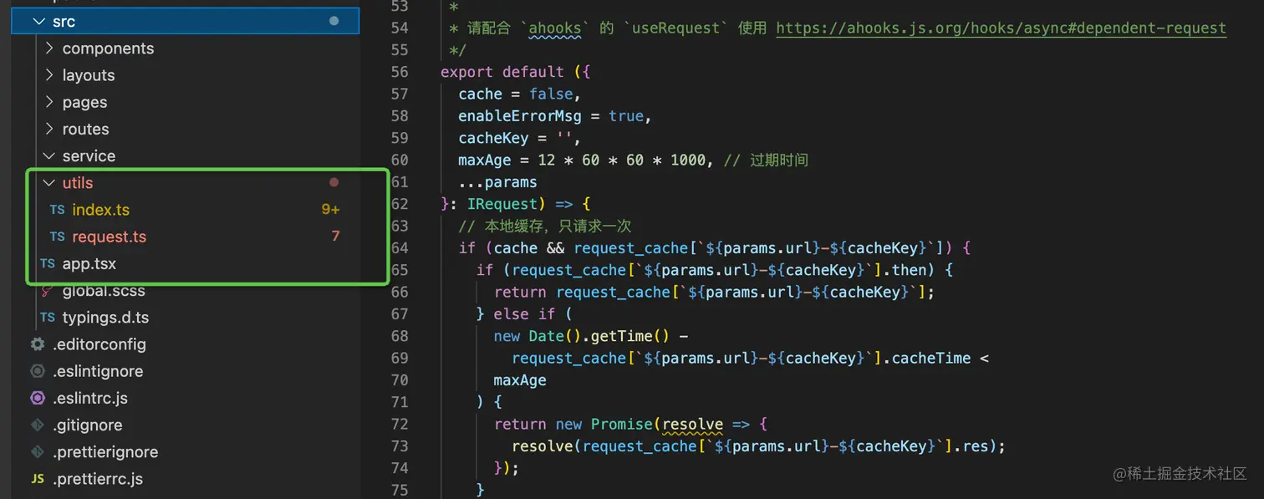Click "cacheKey = ''" on line 59

(515, 138)
